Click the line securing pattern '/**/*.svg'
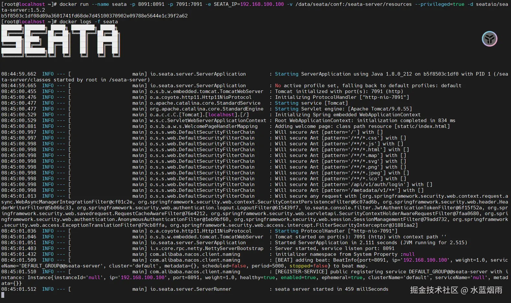The image size is (511, 303). (x=340, y=161)
